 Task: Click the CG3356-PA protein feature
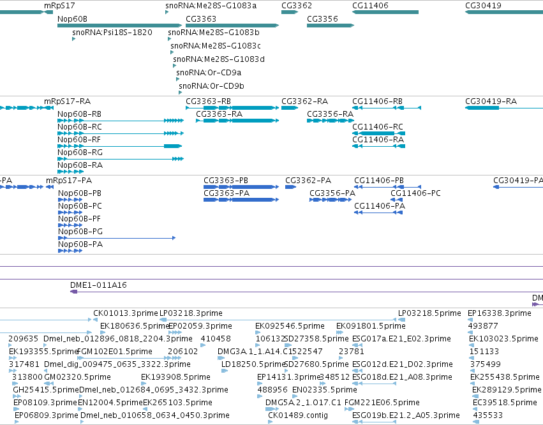(331, 200)
